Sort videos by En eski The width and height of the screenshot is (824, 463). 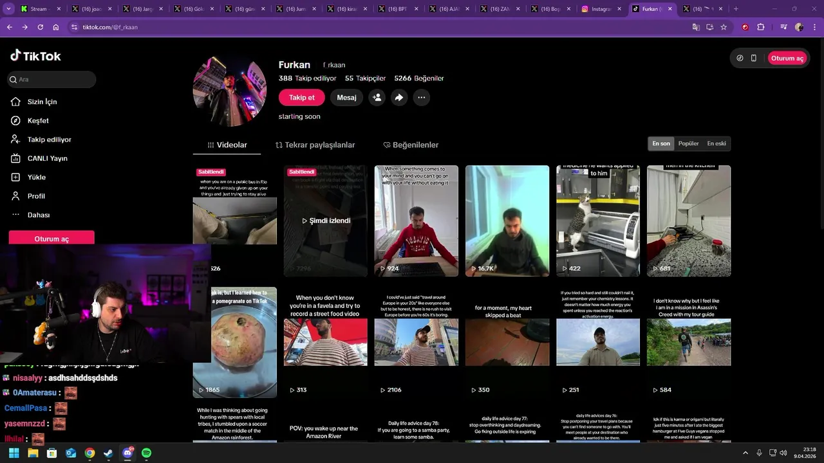(x=716, y=143)
